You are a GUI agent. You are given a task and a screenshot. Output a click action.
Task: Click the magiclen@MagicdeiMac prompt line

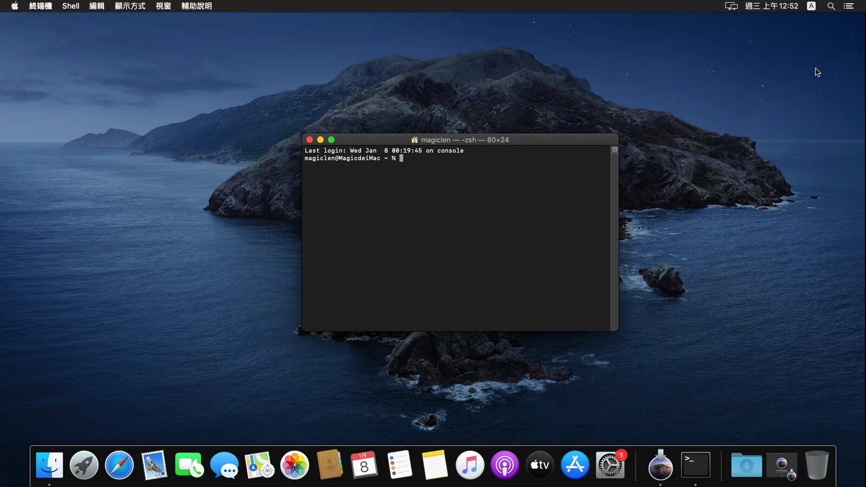click(354, 158)
